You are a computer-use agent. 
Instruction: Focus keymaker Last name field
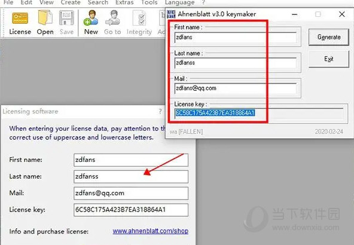pos(236,63)
